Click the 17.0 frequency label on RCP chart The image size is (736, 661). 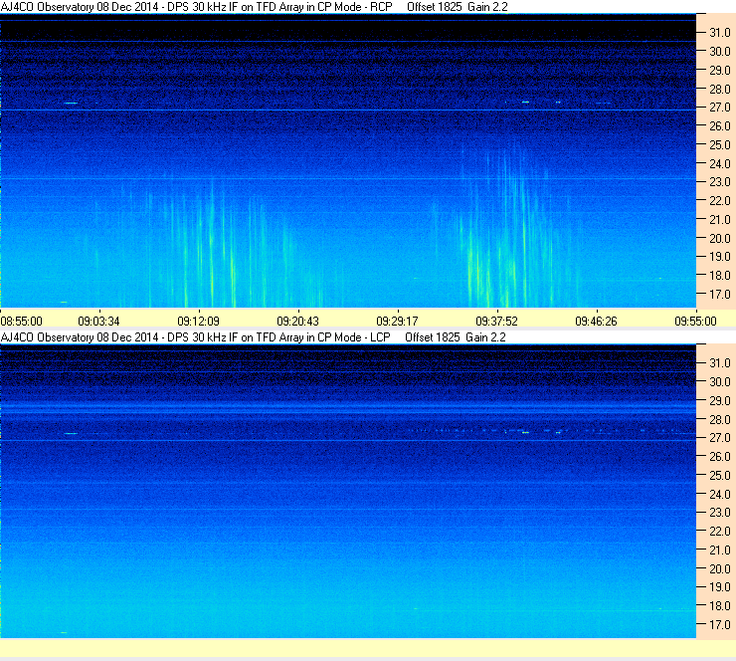point(720,295)
